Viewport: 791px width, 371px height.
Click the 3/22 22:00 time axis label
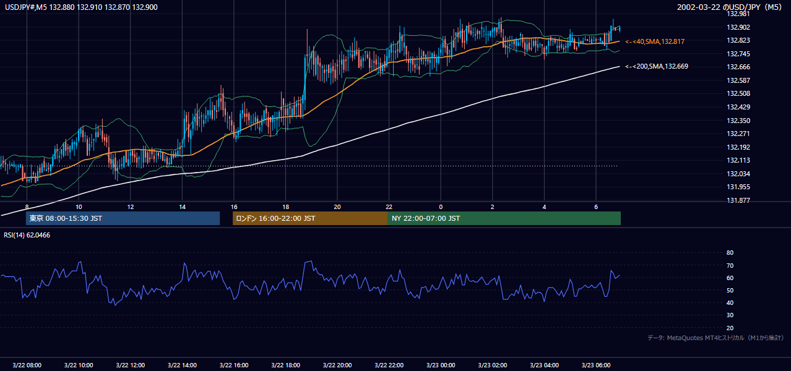click(x=389, y=365)
